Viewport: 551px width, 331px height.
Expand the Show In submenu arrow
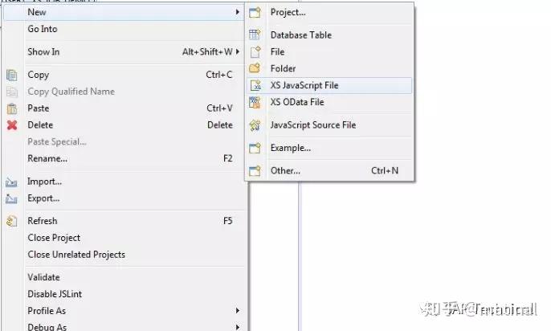coord(237,52)
